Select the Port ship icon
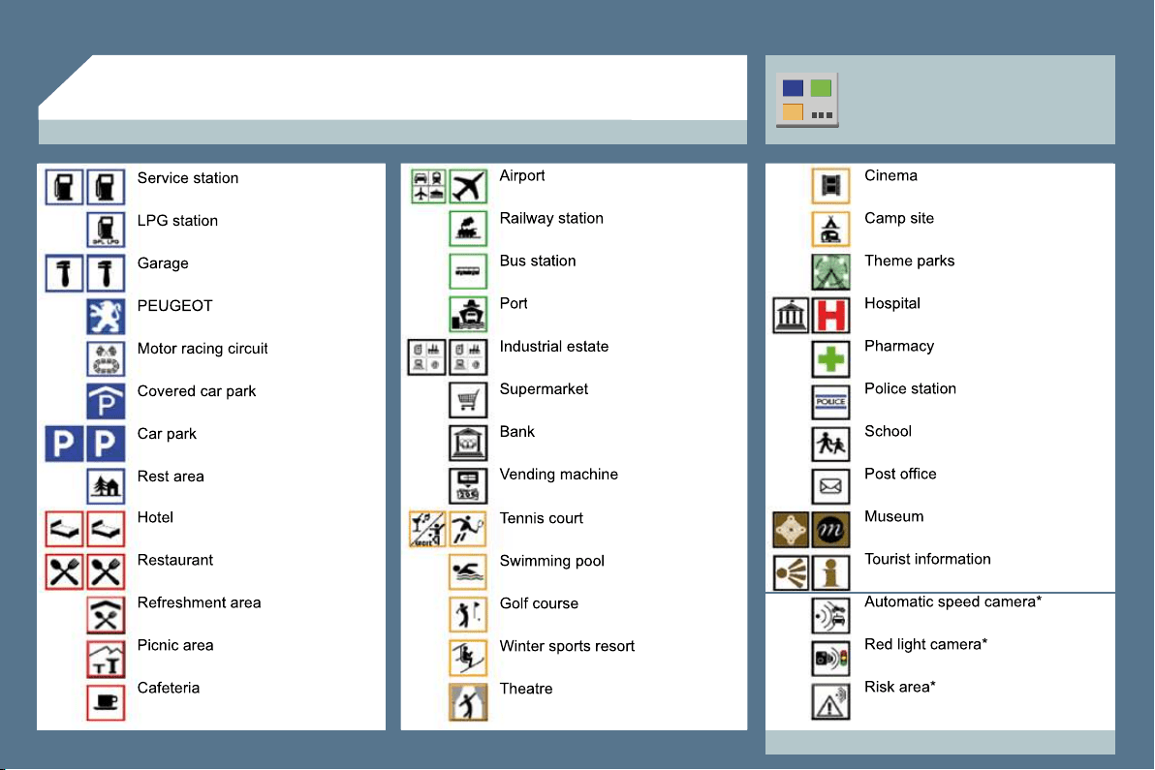This screenshot has width=1155, height=770. (x=468, y=314)
